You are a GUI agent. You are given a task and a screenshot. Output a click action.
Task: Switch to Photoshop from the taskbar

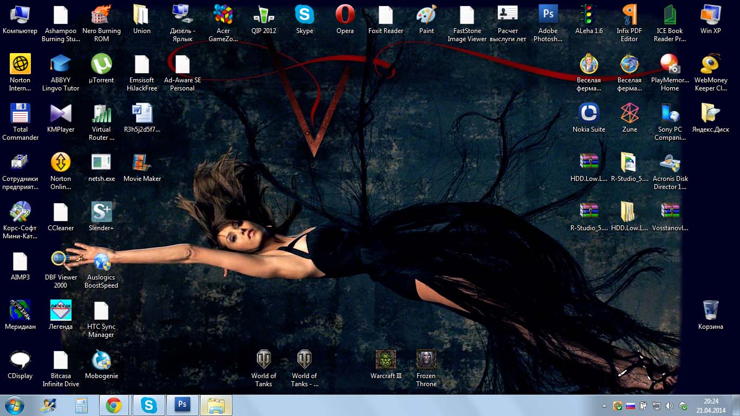(x=183, y=405)
